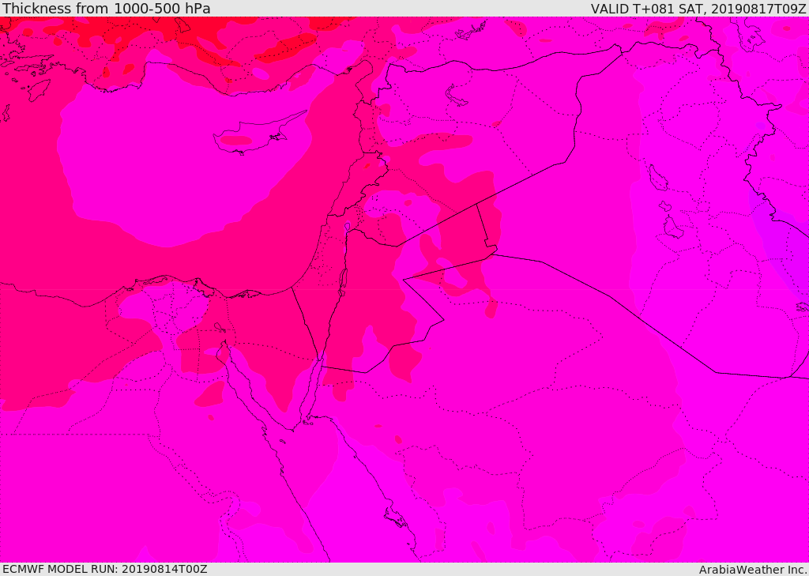Click the 'ArabiaWeather Inc.' credit text

753,570
